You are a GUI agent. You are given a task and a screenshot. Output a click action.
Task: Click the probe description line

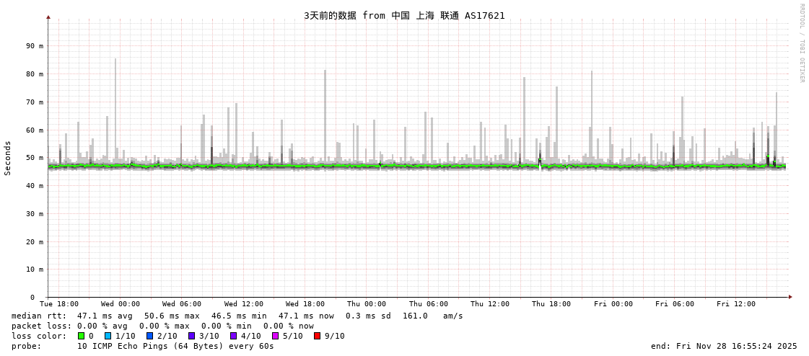tap(143, 346)
